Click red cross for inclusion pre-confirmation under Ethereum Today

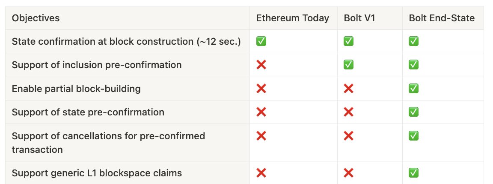261,65
